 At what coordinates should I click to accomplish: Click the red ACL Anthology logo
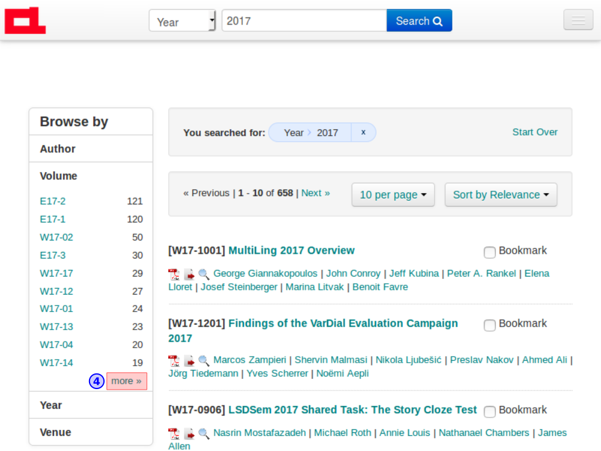[25, 20]
